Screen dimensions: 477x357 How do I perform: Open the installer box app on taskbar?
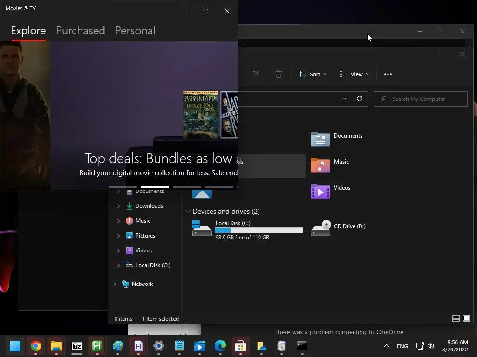coord(282,346)
